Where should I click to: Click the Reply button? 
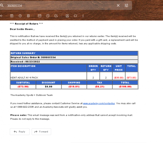(20, 132)
